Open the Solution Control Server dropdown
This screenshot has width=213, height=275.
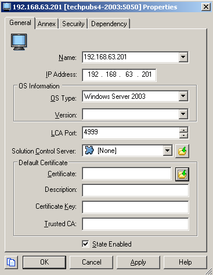pos(167,151)
